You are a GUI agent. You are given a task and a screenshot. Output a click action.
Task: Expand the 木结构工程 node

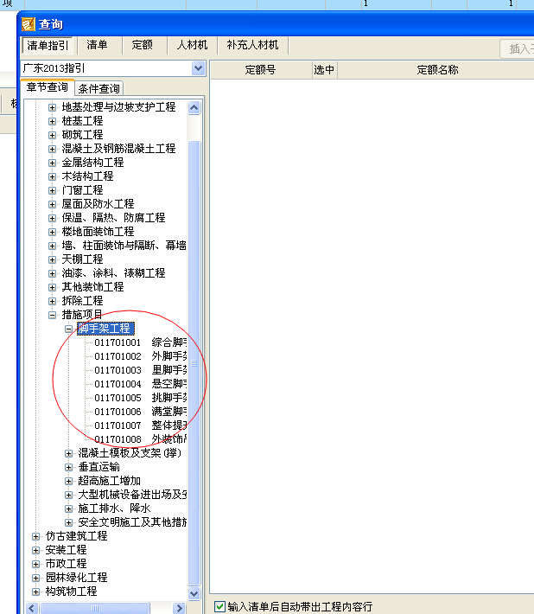point(52,176)
